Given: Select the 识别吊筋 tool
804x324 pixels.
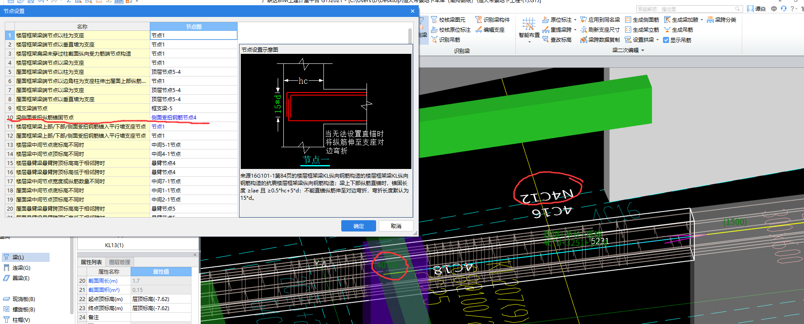Looking at the screenshot, I should 445,40.
